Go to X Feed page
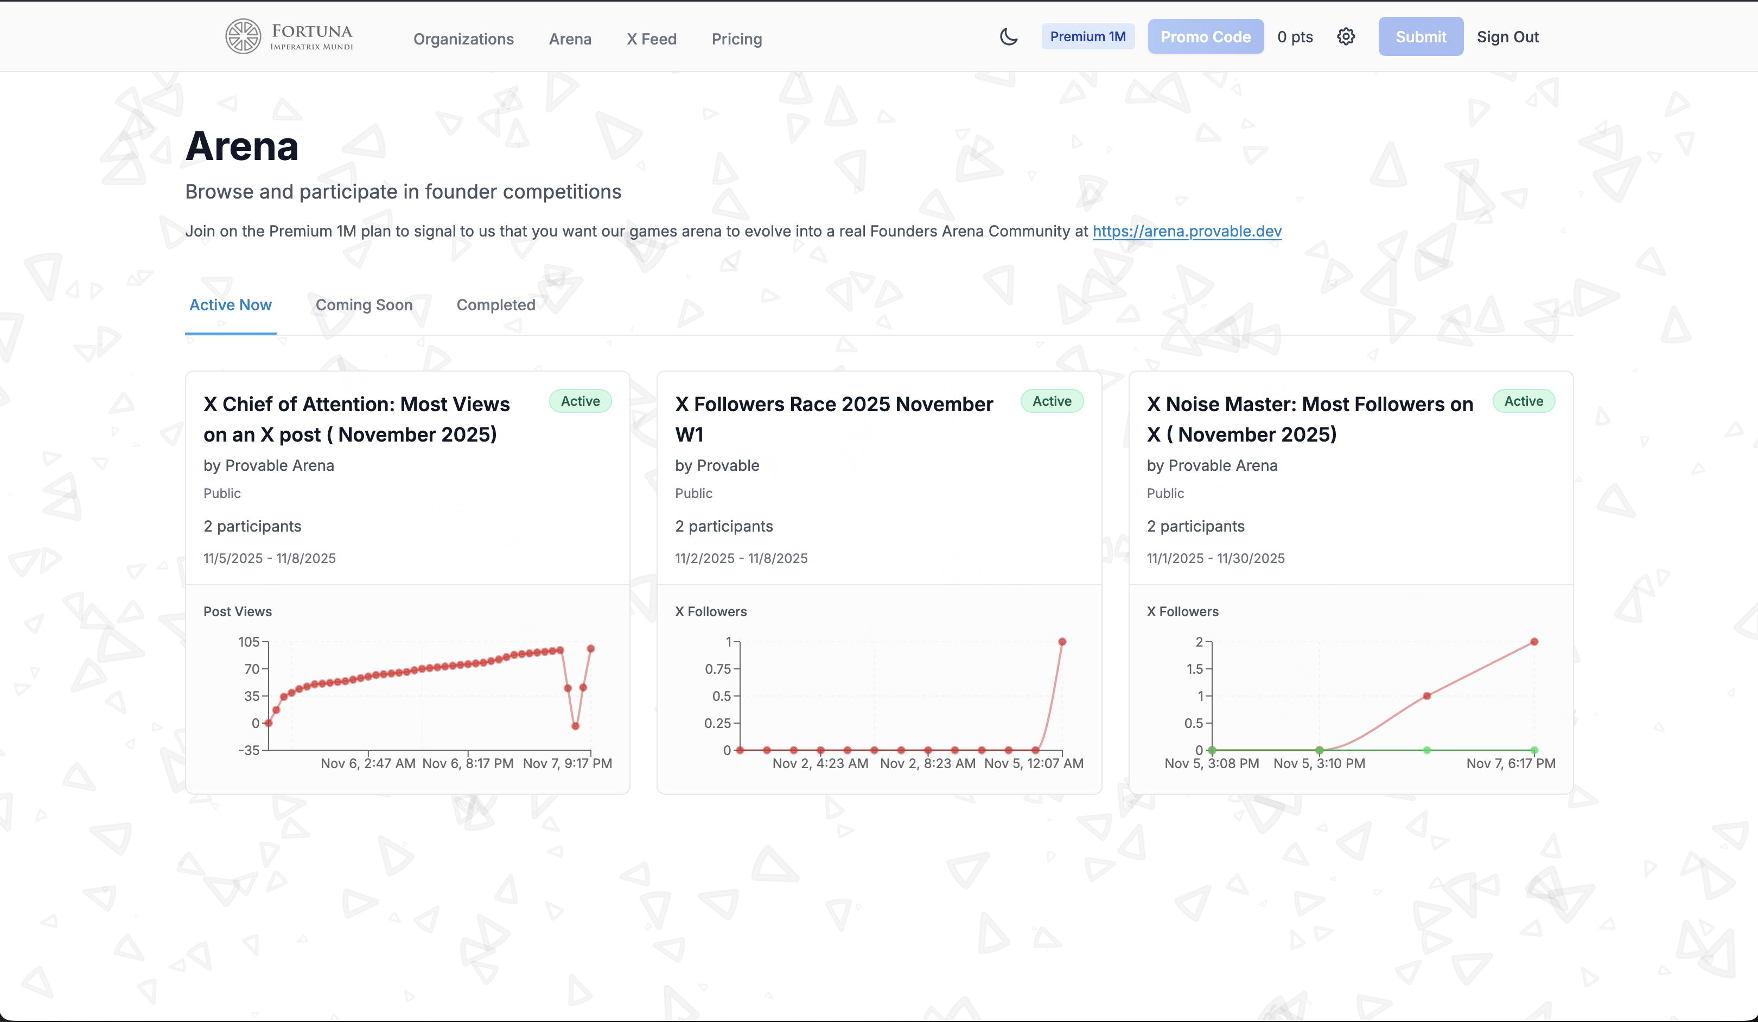The width and height of the screenshot is (1758, 1022). point(651,39)
